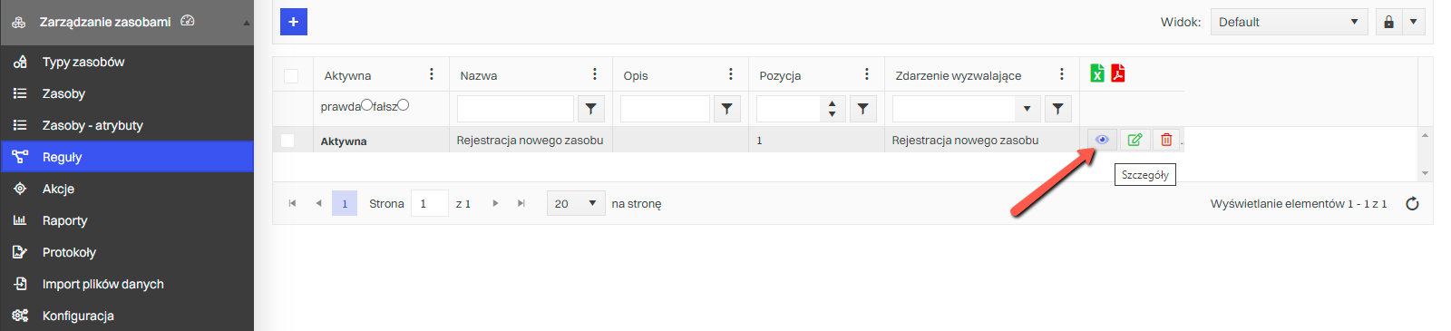The height and width of the screenshot is (331, 1451).
Task: Tick the header select-all checkbox
Action: pos(291,76)
